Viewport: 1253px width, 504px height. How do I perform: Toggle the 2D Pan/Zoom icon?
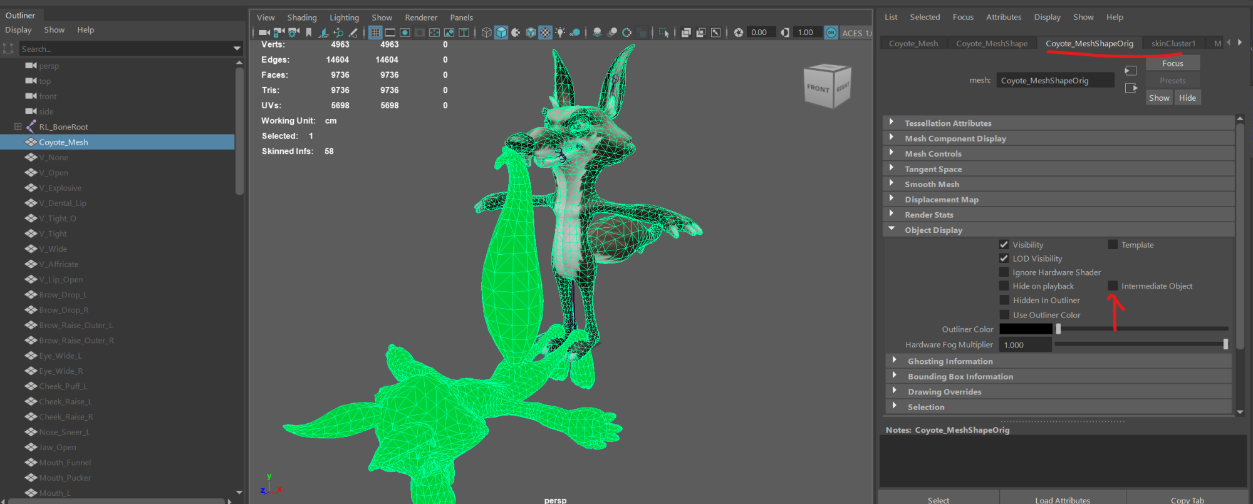coord(338,33)
